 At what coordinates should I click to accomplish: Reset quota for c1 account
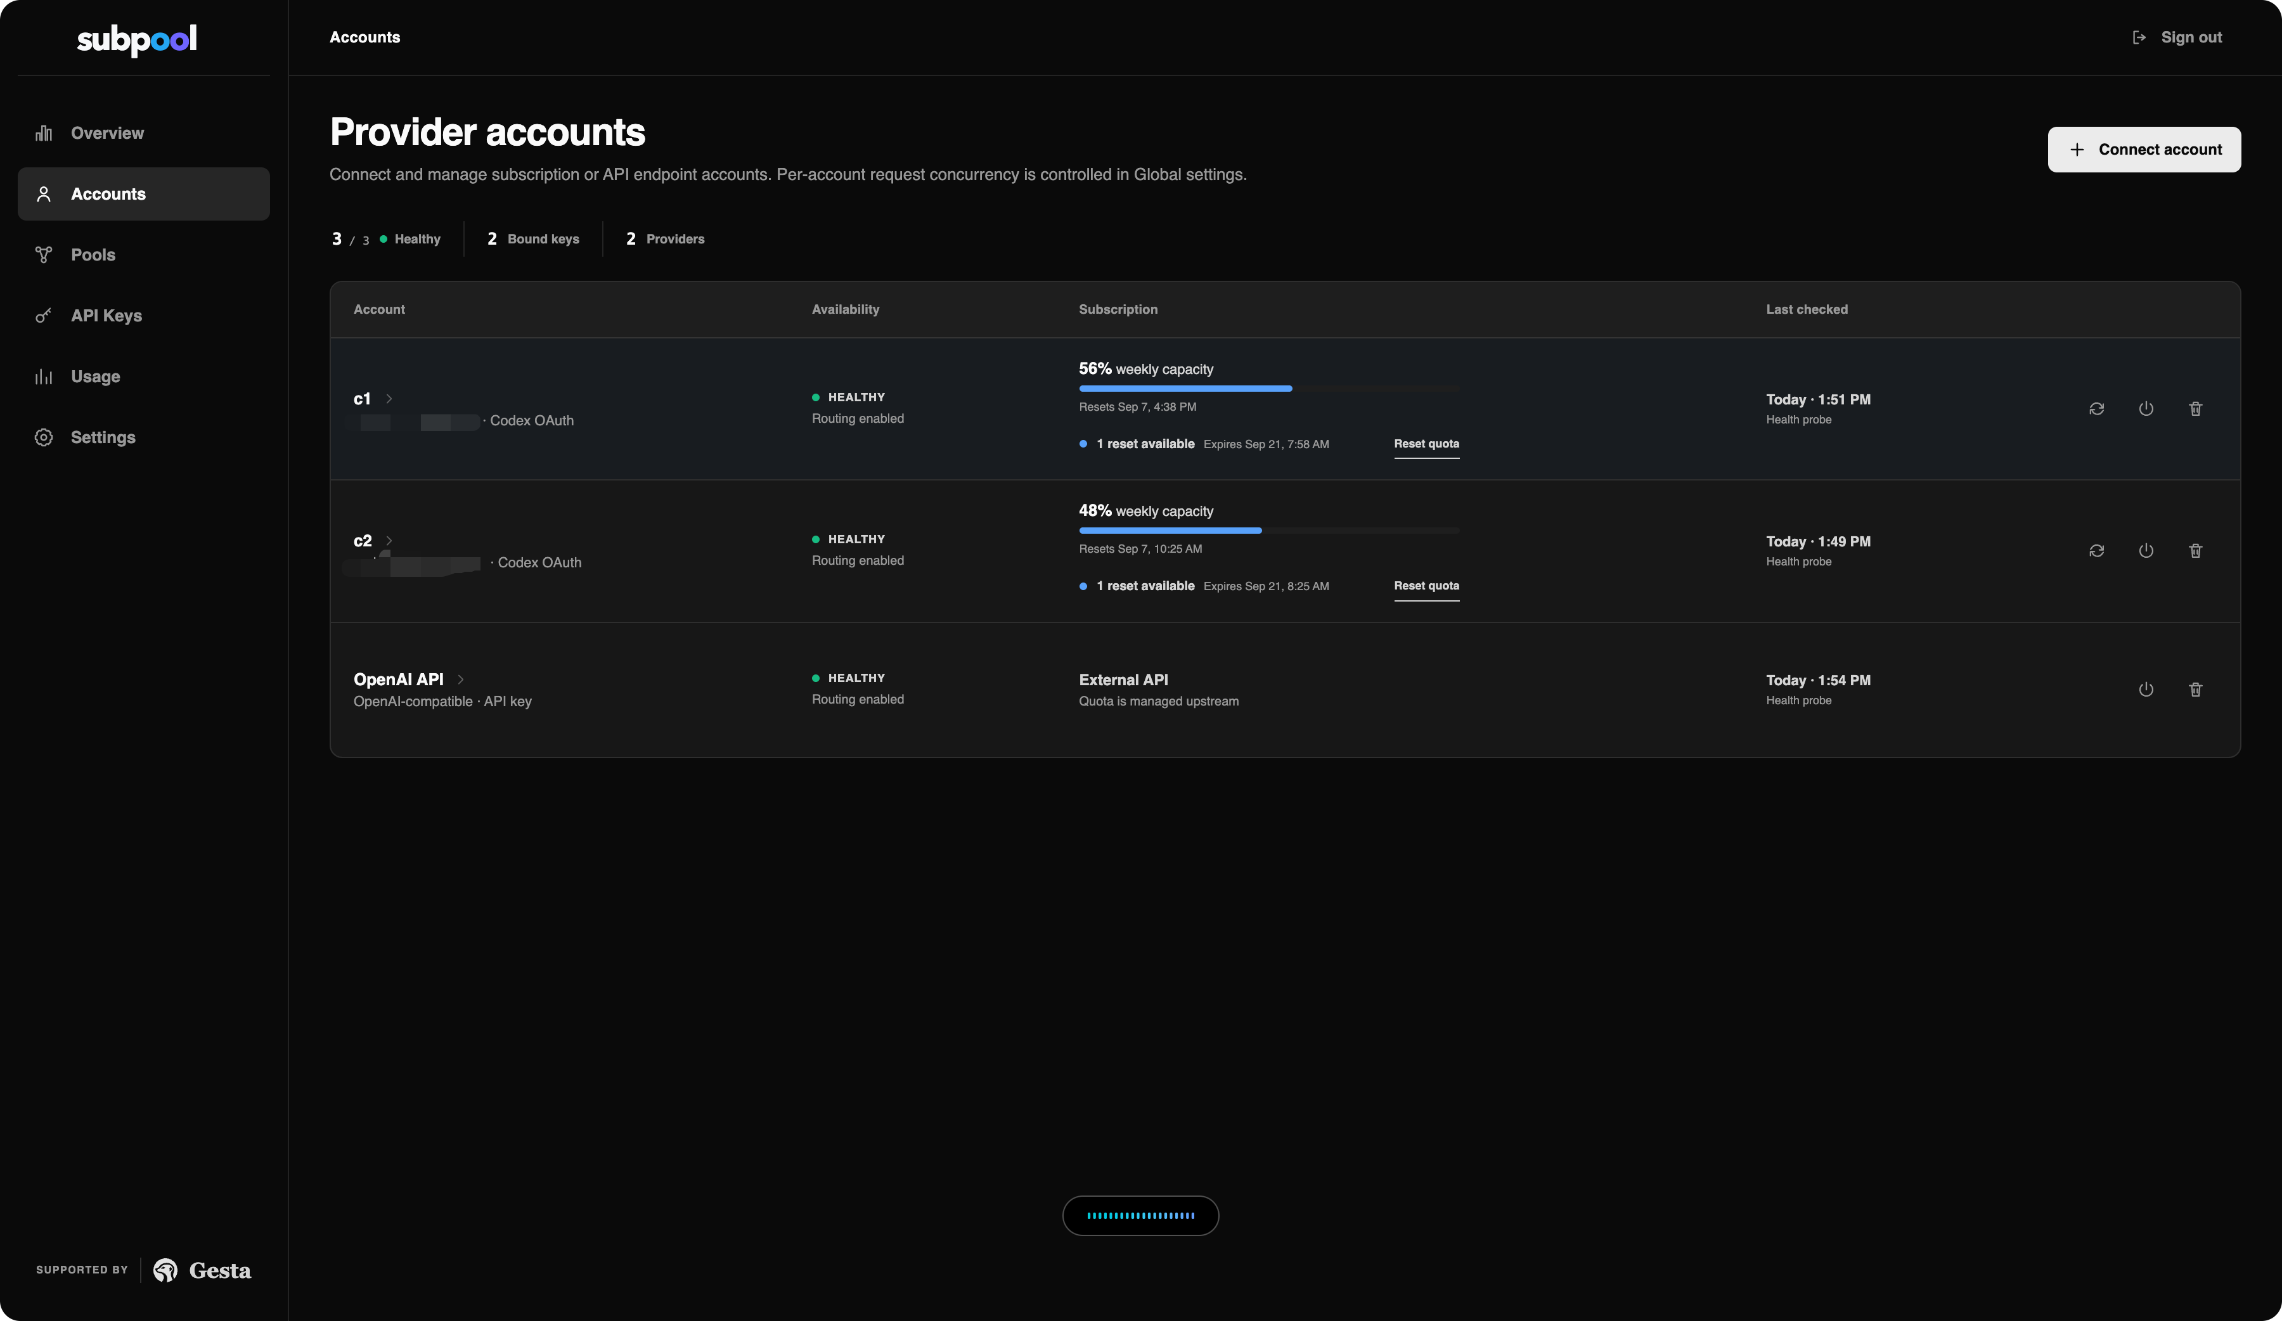[1426, 444]
